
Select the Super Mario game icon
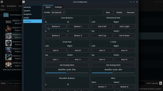click(8, 64)
